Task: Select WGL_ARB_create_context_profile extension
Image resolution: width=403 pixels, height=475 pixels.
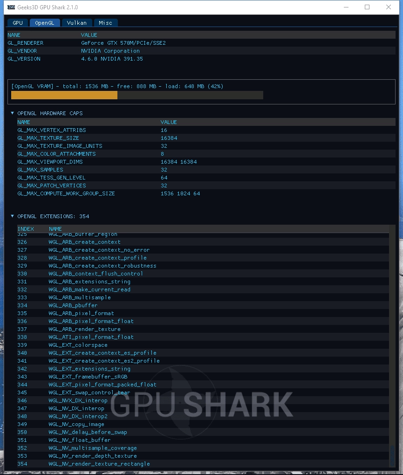Action: pyautogui.click(x=203, y=257)
